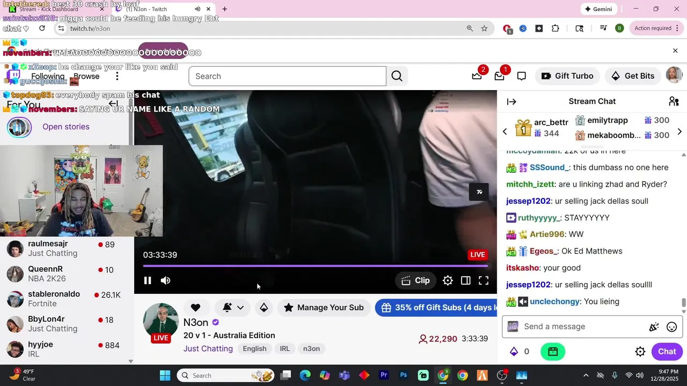Create a Clip of the stream
This screenshot has height=386, width=687.
point(415,280)
